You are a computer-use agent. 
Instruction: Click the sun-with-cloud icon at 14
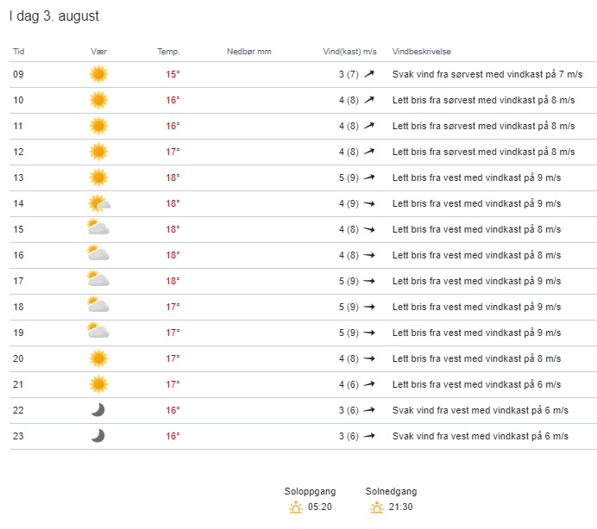[x=99, y=203]
